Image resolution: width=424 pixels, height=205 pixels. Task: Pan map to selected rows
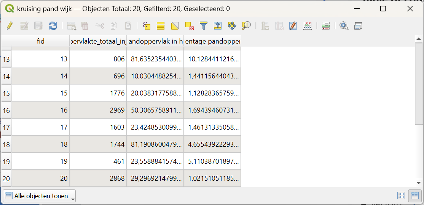point(232,26)
